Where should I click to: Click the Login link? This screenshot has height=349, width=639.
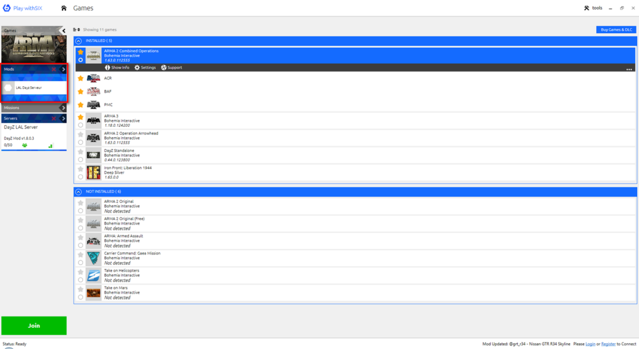coord(590,344)
